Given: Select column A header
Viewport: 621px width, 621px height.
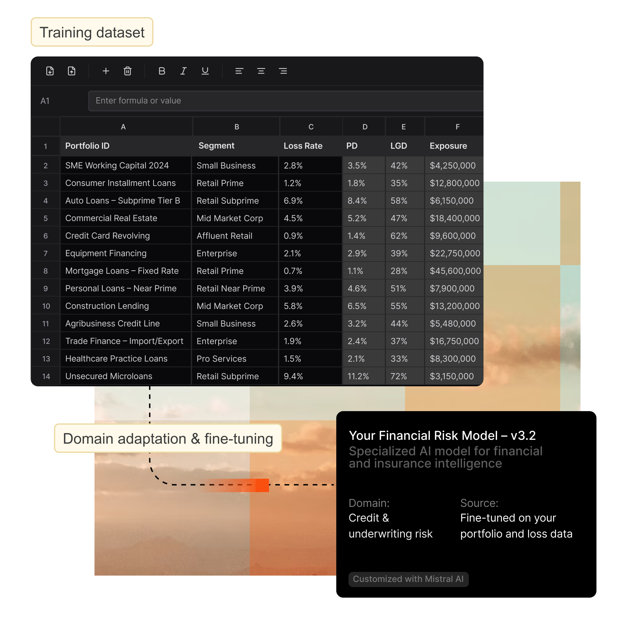Looking at the screenshot, I should tap(123, 127).
